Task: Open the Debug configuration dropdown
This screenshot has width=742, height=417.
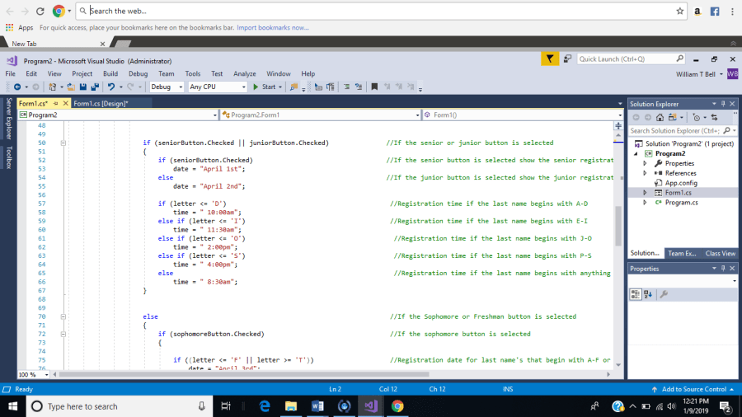Action: point(167,87)
